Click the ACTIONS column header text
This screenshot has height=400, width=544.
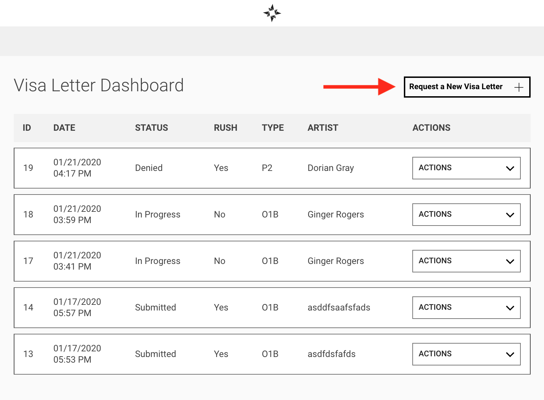(431, 128)
